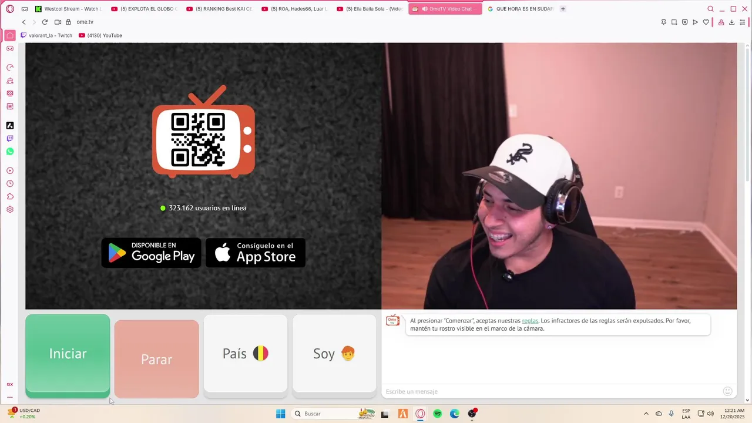This screenshot has width=752, height=423.
Task: Open sidebar settings gear icon
Action: click(10, 210)
